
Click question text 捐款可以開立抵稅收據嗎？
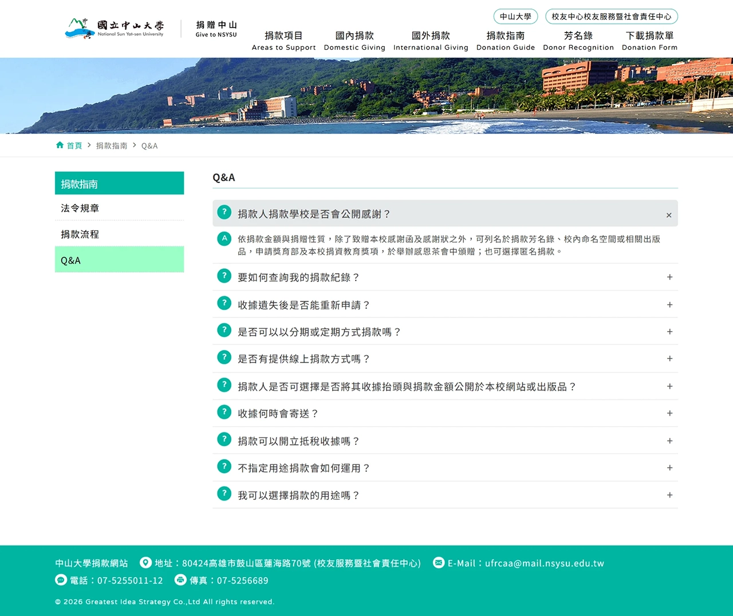(299, 441)
